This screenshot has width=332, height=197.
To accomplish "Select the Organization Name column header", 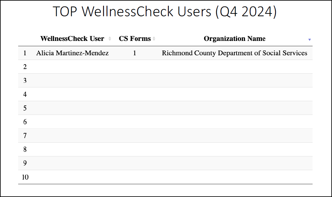I will (234, 38).
